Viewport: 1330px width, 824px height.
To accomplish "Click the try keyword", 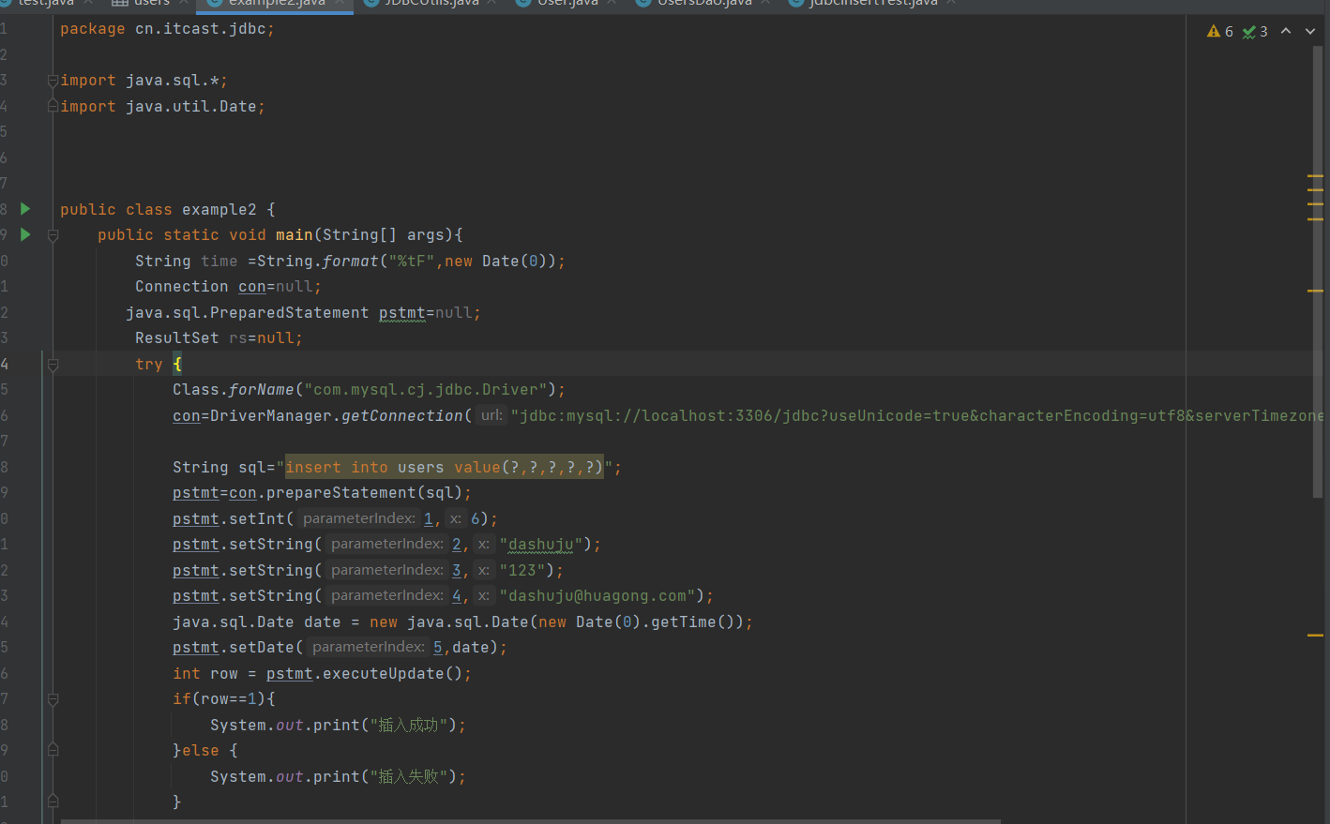I will [x=149, y=365].
